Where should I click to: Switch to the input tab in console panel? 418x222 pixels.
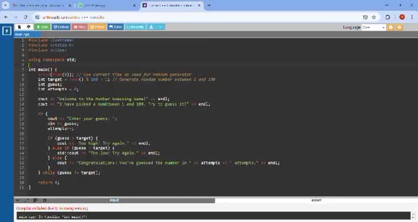click(x=114, y=200)
